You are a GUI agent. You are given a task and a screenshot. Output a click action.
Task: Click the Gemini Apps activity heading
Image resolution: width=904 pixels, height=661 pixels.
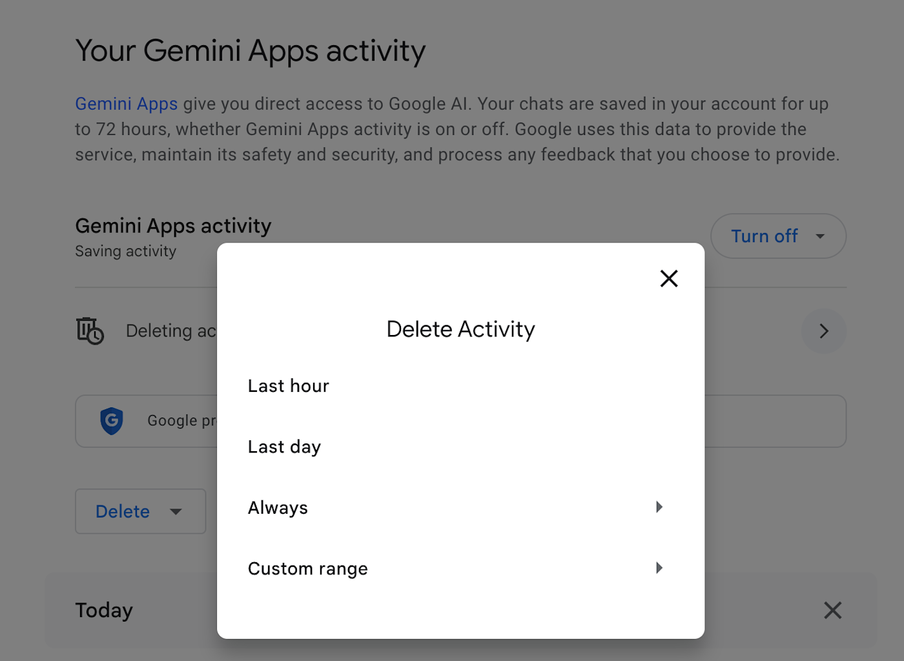click(173, 226)
